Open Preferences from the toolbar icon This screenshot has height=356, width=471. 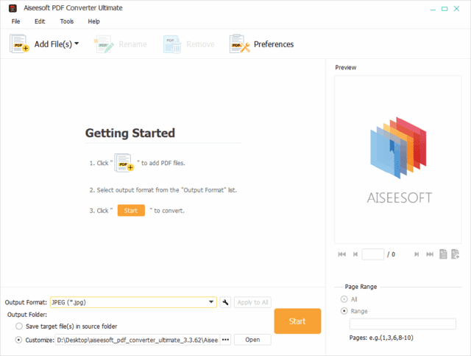coord(239,44)
